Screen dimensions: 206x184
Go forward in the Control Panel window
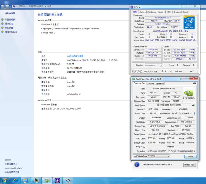tap(7, 6)
